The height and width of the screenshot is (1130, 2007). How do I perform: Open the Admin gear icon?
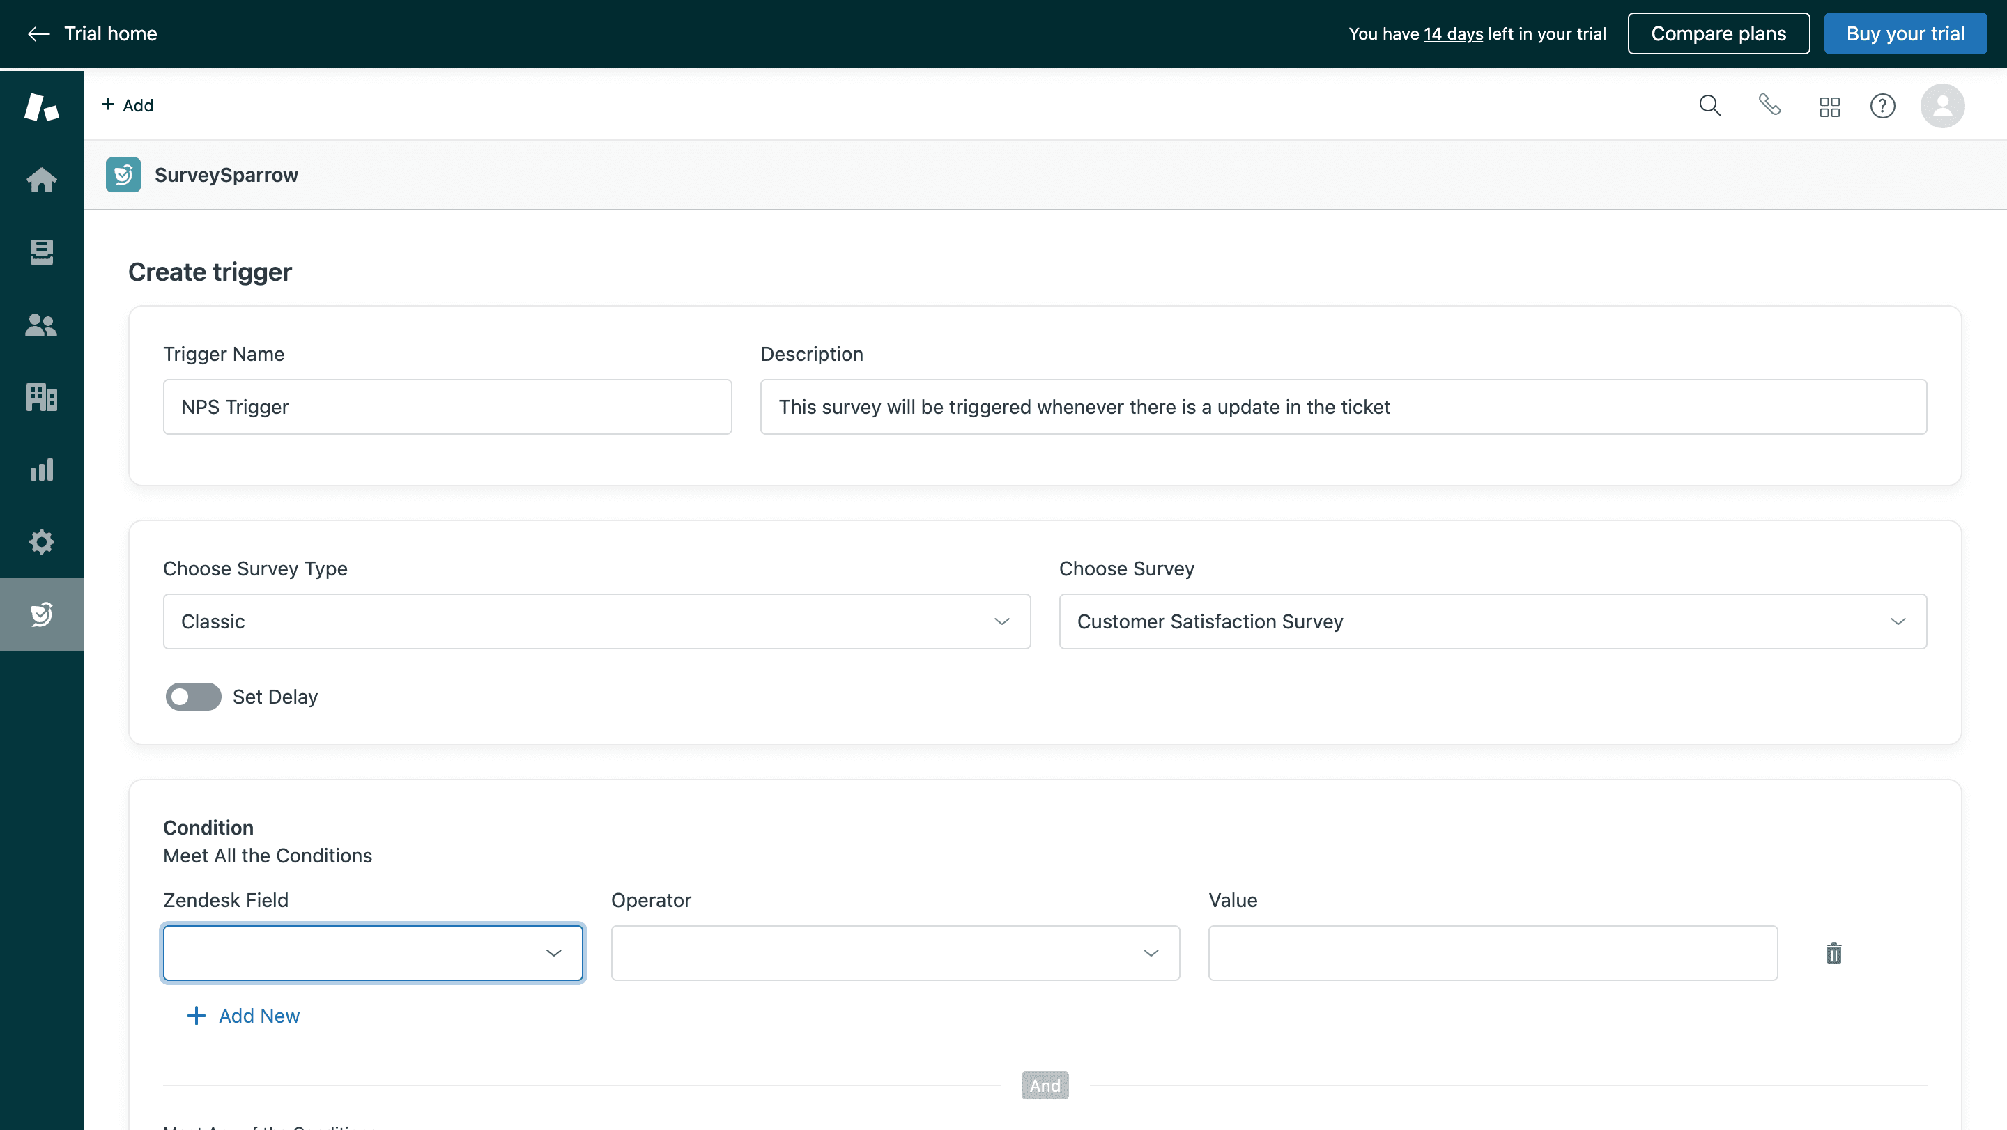[x=41, y=542]
